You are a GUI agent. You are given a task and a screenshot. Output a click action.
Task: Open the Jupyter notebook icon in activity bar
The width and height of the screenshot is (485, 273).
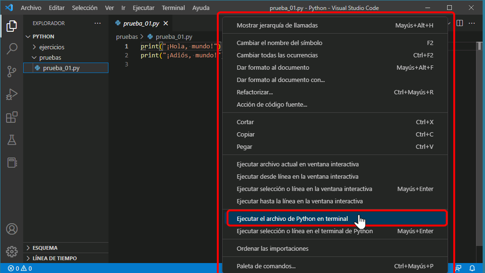pyautogui.click(x=12, y=163)
